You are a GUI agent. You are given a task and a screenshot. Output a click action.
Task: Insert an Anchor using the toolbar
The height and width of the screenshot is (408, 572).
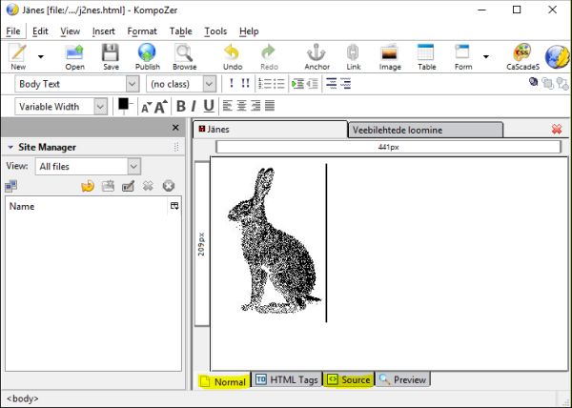click(317, 56)
